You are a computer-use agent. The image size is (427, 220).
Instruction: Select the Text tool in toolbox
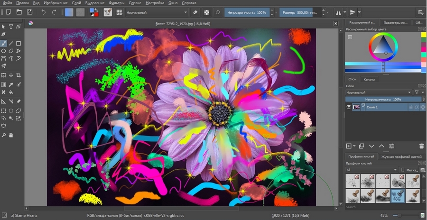[x=11, y=27]
